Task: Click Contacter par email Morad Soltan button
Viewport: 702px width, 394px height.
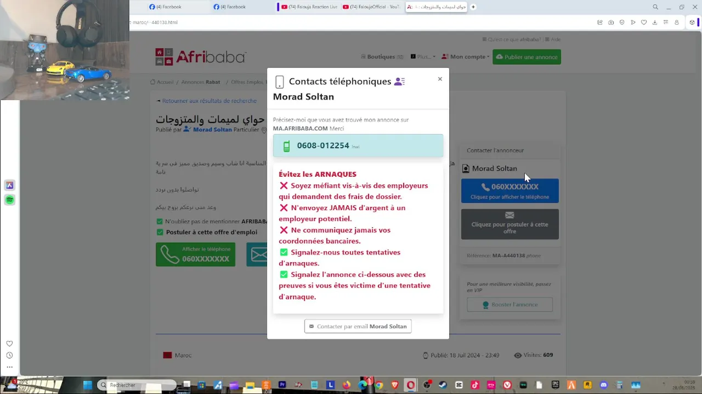Action: click(x=358, y=326)
